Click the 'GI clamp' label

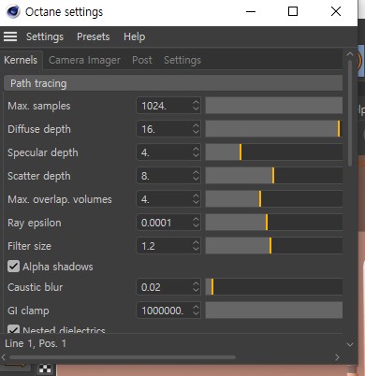click(28, 311)
